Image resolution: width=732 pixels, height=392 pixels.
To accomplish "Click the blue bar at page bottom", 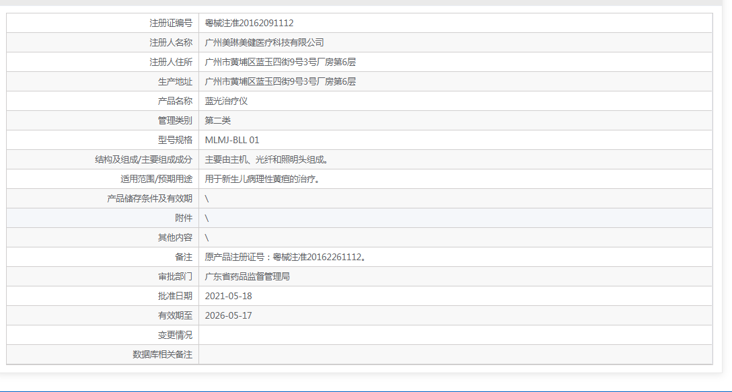I will (366, 389).
